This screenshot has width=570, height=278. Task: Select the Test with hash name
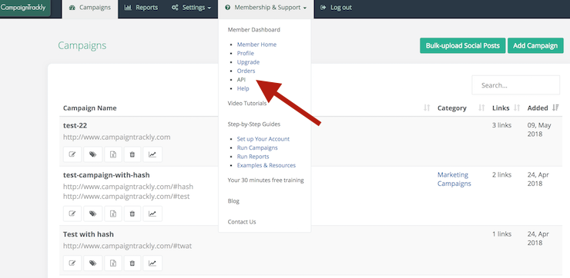coord(89,234)
